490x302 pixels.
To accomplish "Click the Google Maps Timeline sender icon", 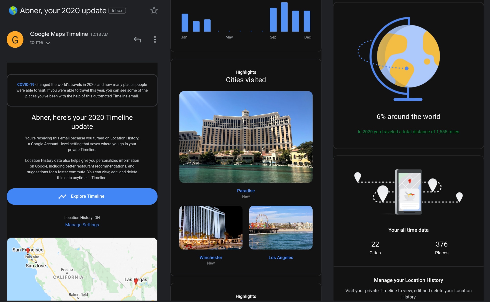I will click(x=15, y=39).
